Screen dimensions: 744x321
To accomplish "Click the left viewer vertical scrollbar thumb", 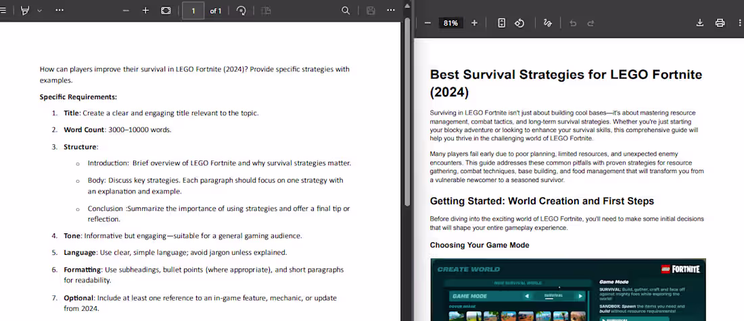I will pos(406,111).
